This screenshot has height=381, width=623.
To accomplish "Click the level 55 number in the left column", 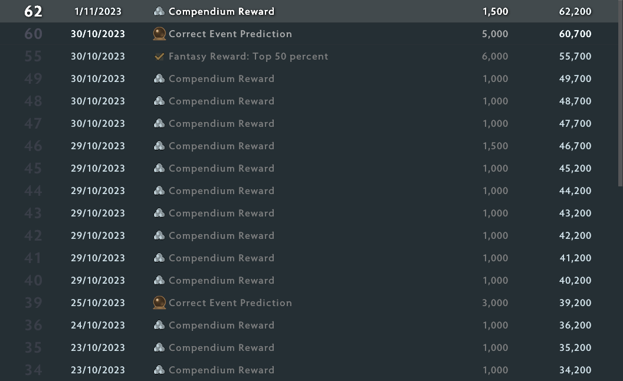I will click(x=33, y=56).
